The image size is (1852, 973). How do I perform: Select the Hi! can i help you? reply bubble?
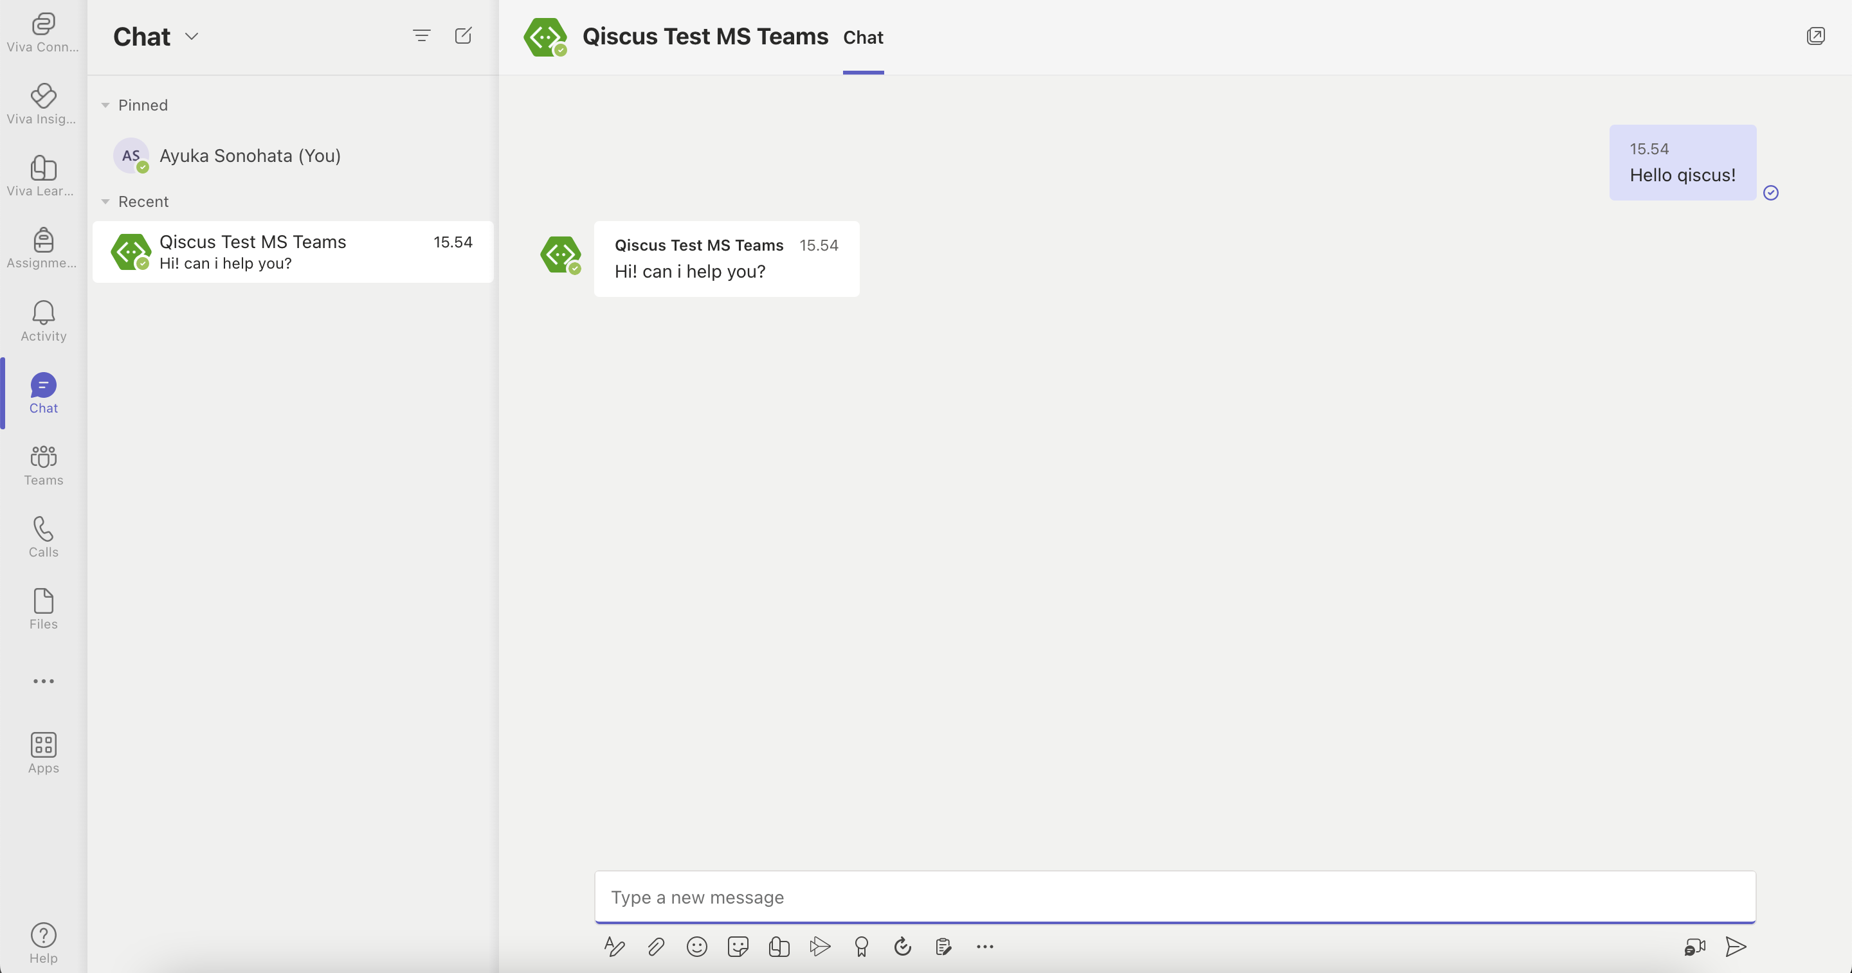pyautogui.click(x=726, y=259)
